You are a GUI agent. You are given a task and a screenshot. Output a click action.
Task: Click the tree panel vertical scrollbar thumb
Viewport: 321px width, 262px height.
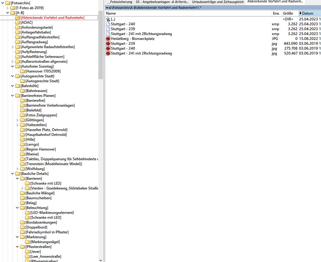(x=100, y=45)
